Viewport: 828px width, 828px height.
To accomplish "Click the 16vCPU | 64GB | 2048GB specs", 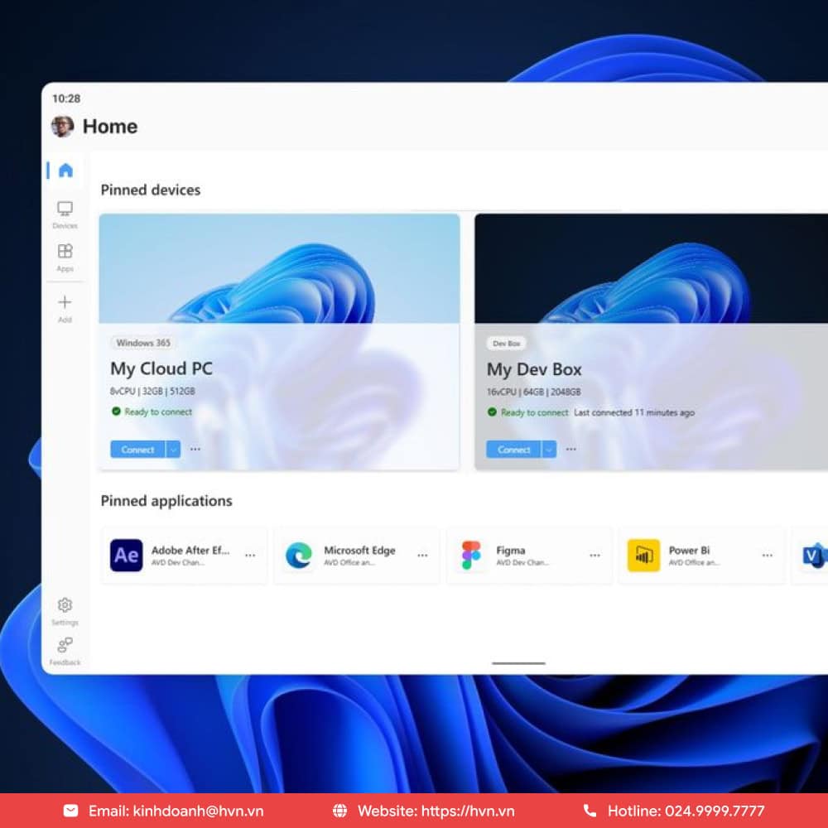I will pos(533,392).
